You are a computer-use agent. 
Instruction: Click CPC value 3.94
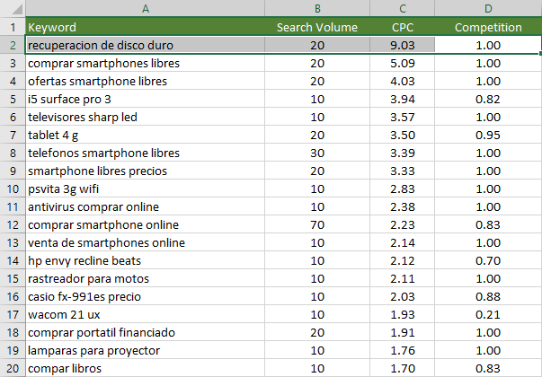(x=403, y=99)
